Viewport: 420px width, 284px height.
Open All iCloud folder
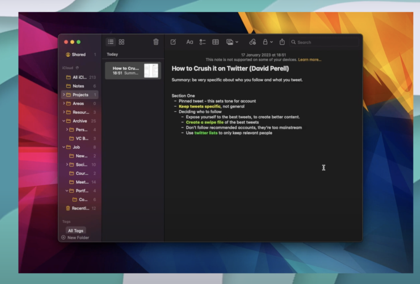coord(80,77)
